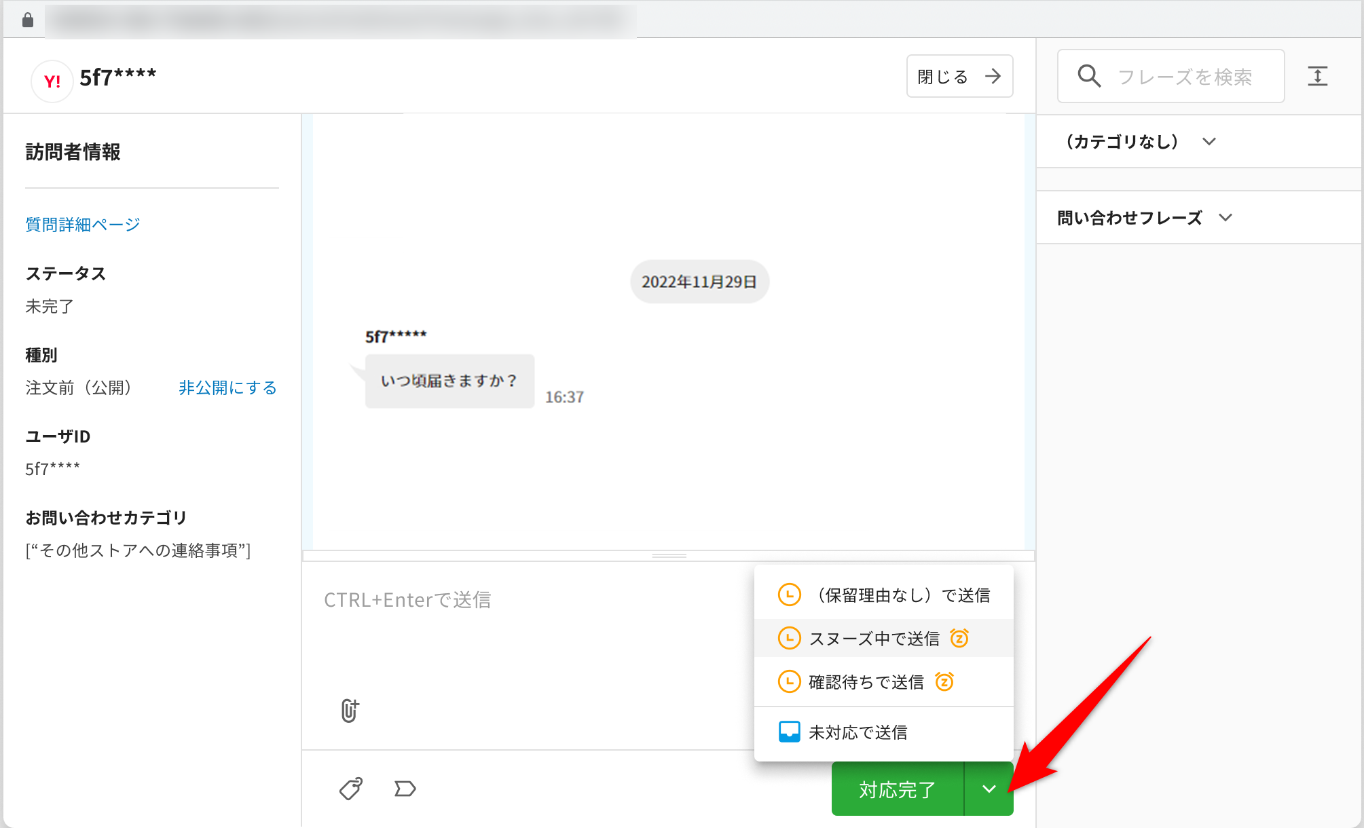The width and height of the screenshot is (1364, 828).
Task: Select 未対応で送信 menu entry
Action: 858,732
